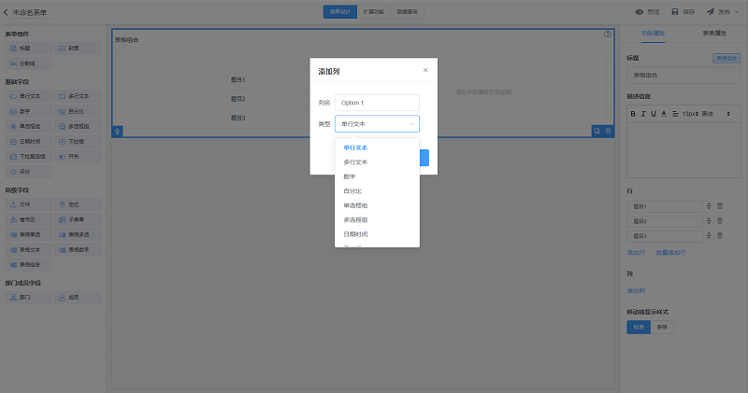The width and height of the screenshot is (748, 393).
Task: Click the bold icon in description editor
Action: 632,113
